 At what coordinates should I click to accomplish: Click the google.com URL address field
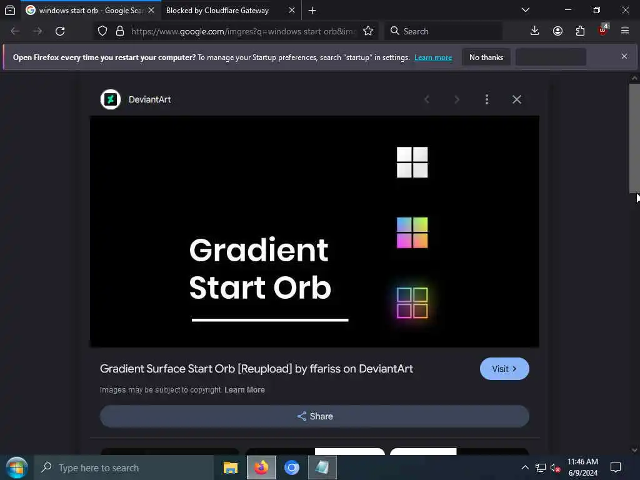point(243,31)
